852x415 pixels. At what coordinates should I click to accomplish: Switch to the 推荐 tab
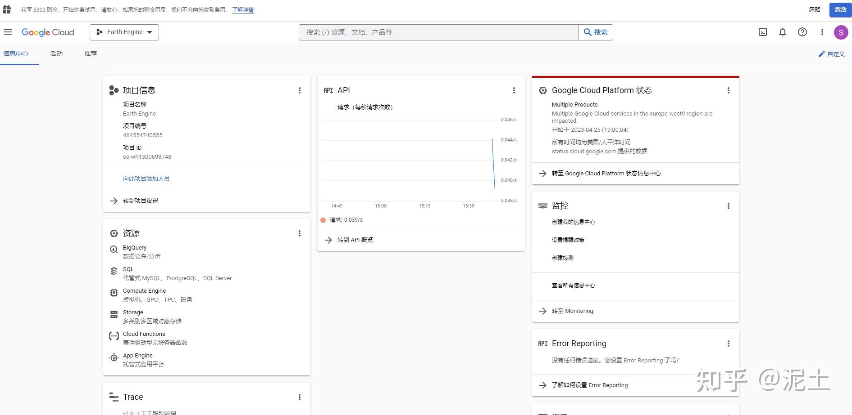(x=91, y=54)
